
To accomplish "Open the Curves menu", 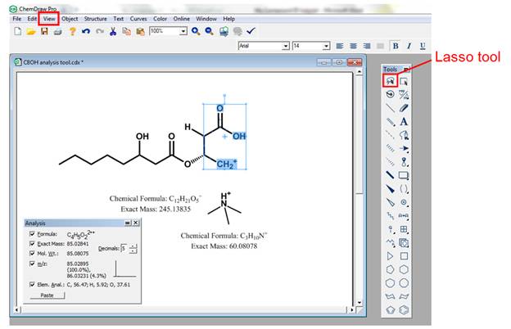I will tap(138, 19).
